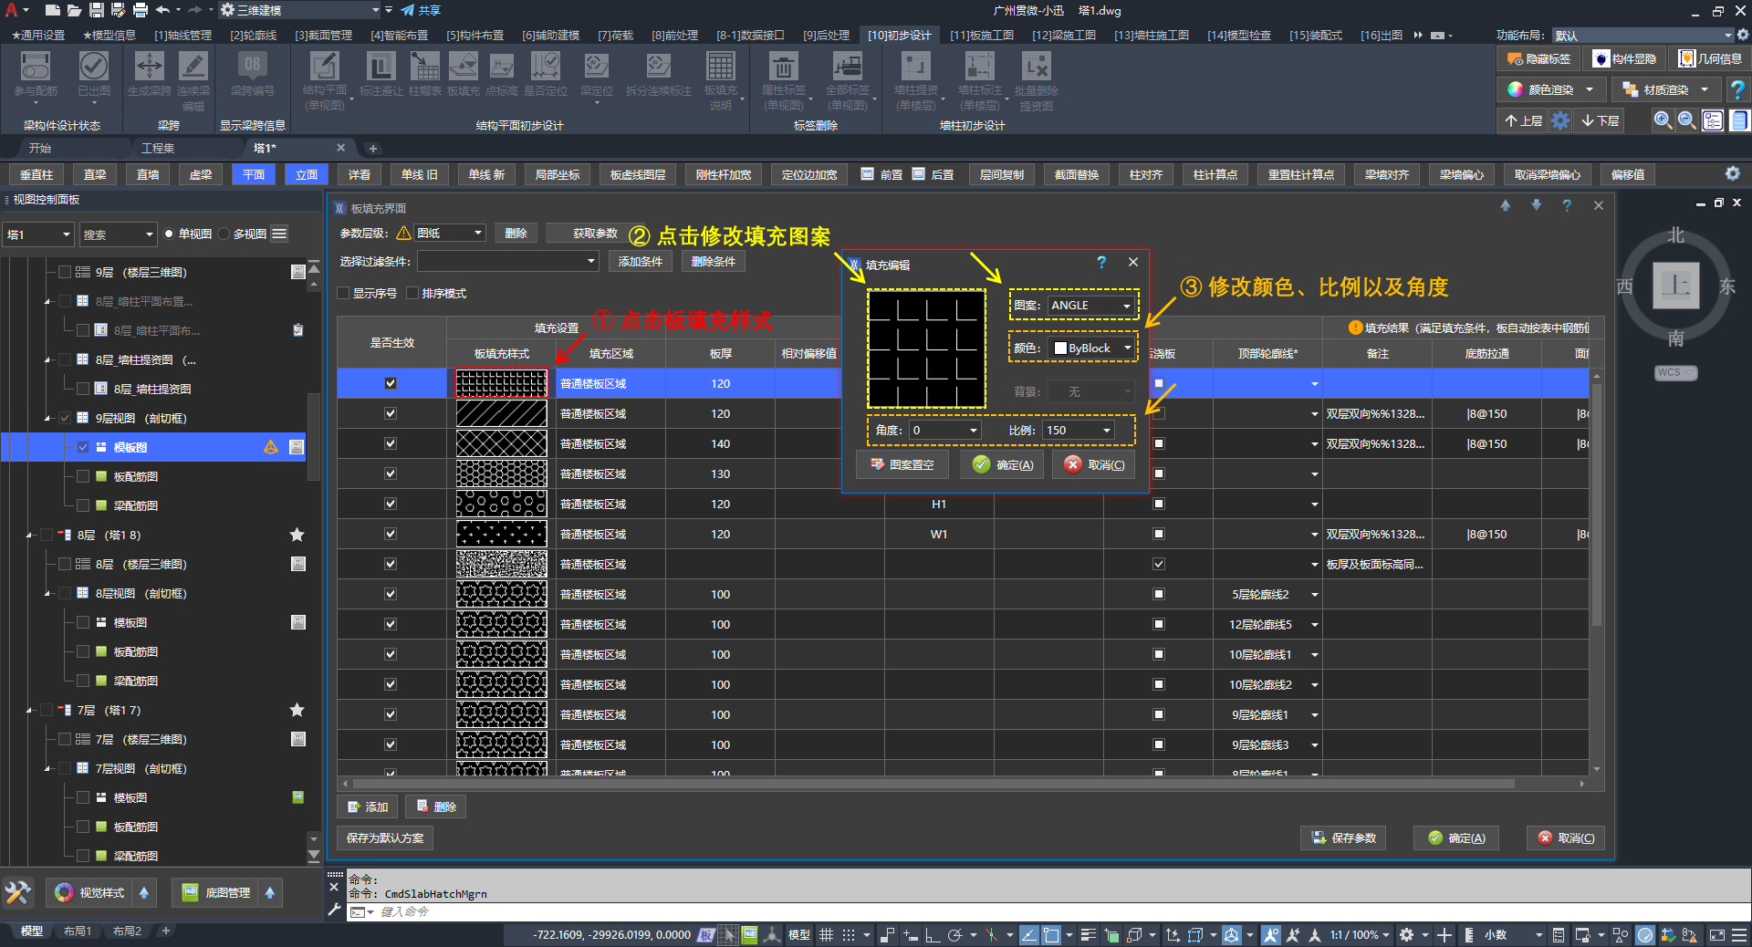
Task: Open the 选择过滤条件 dropdown
Action: (x=508, y=261)
